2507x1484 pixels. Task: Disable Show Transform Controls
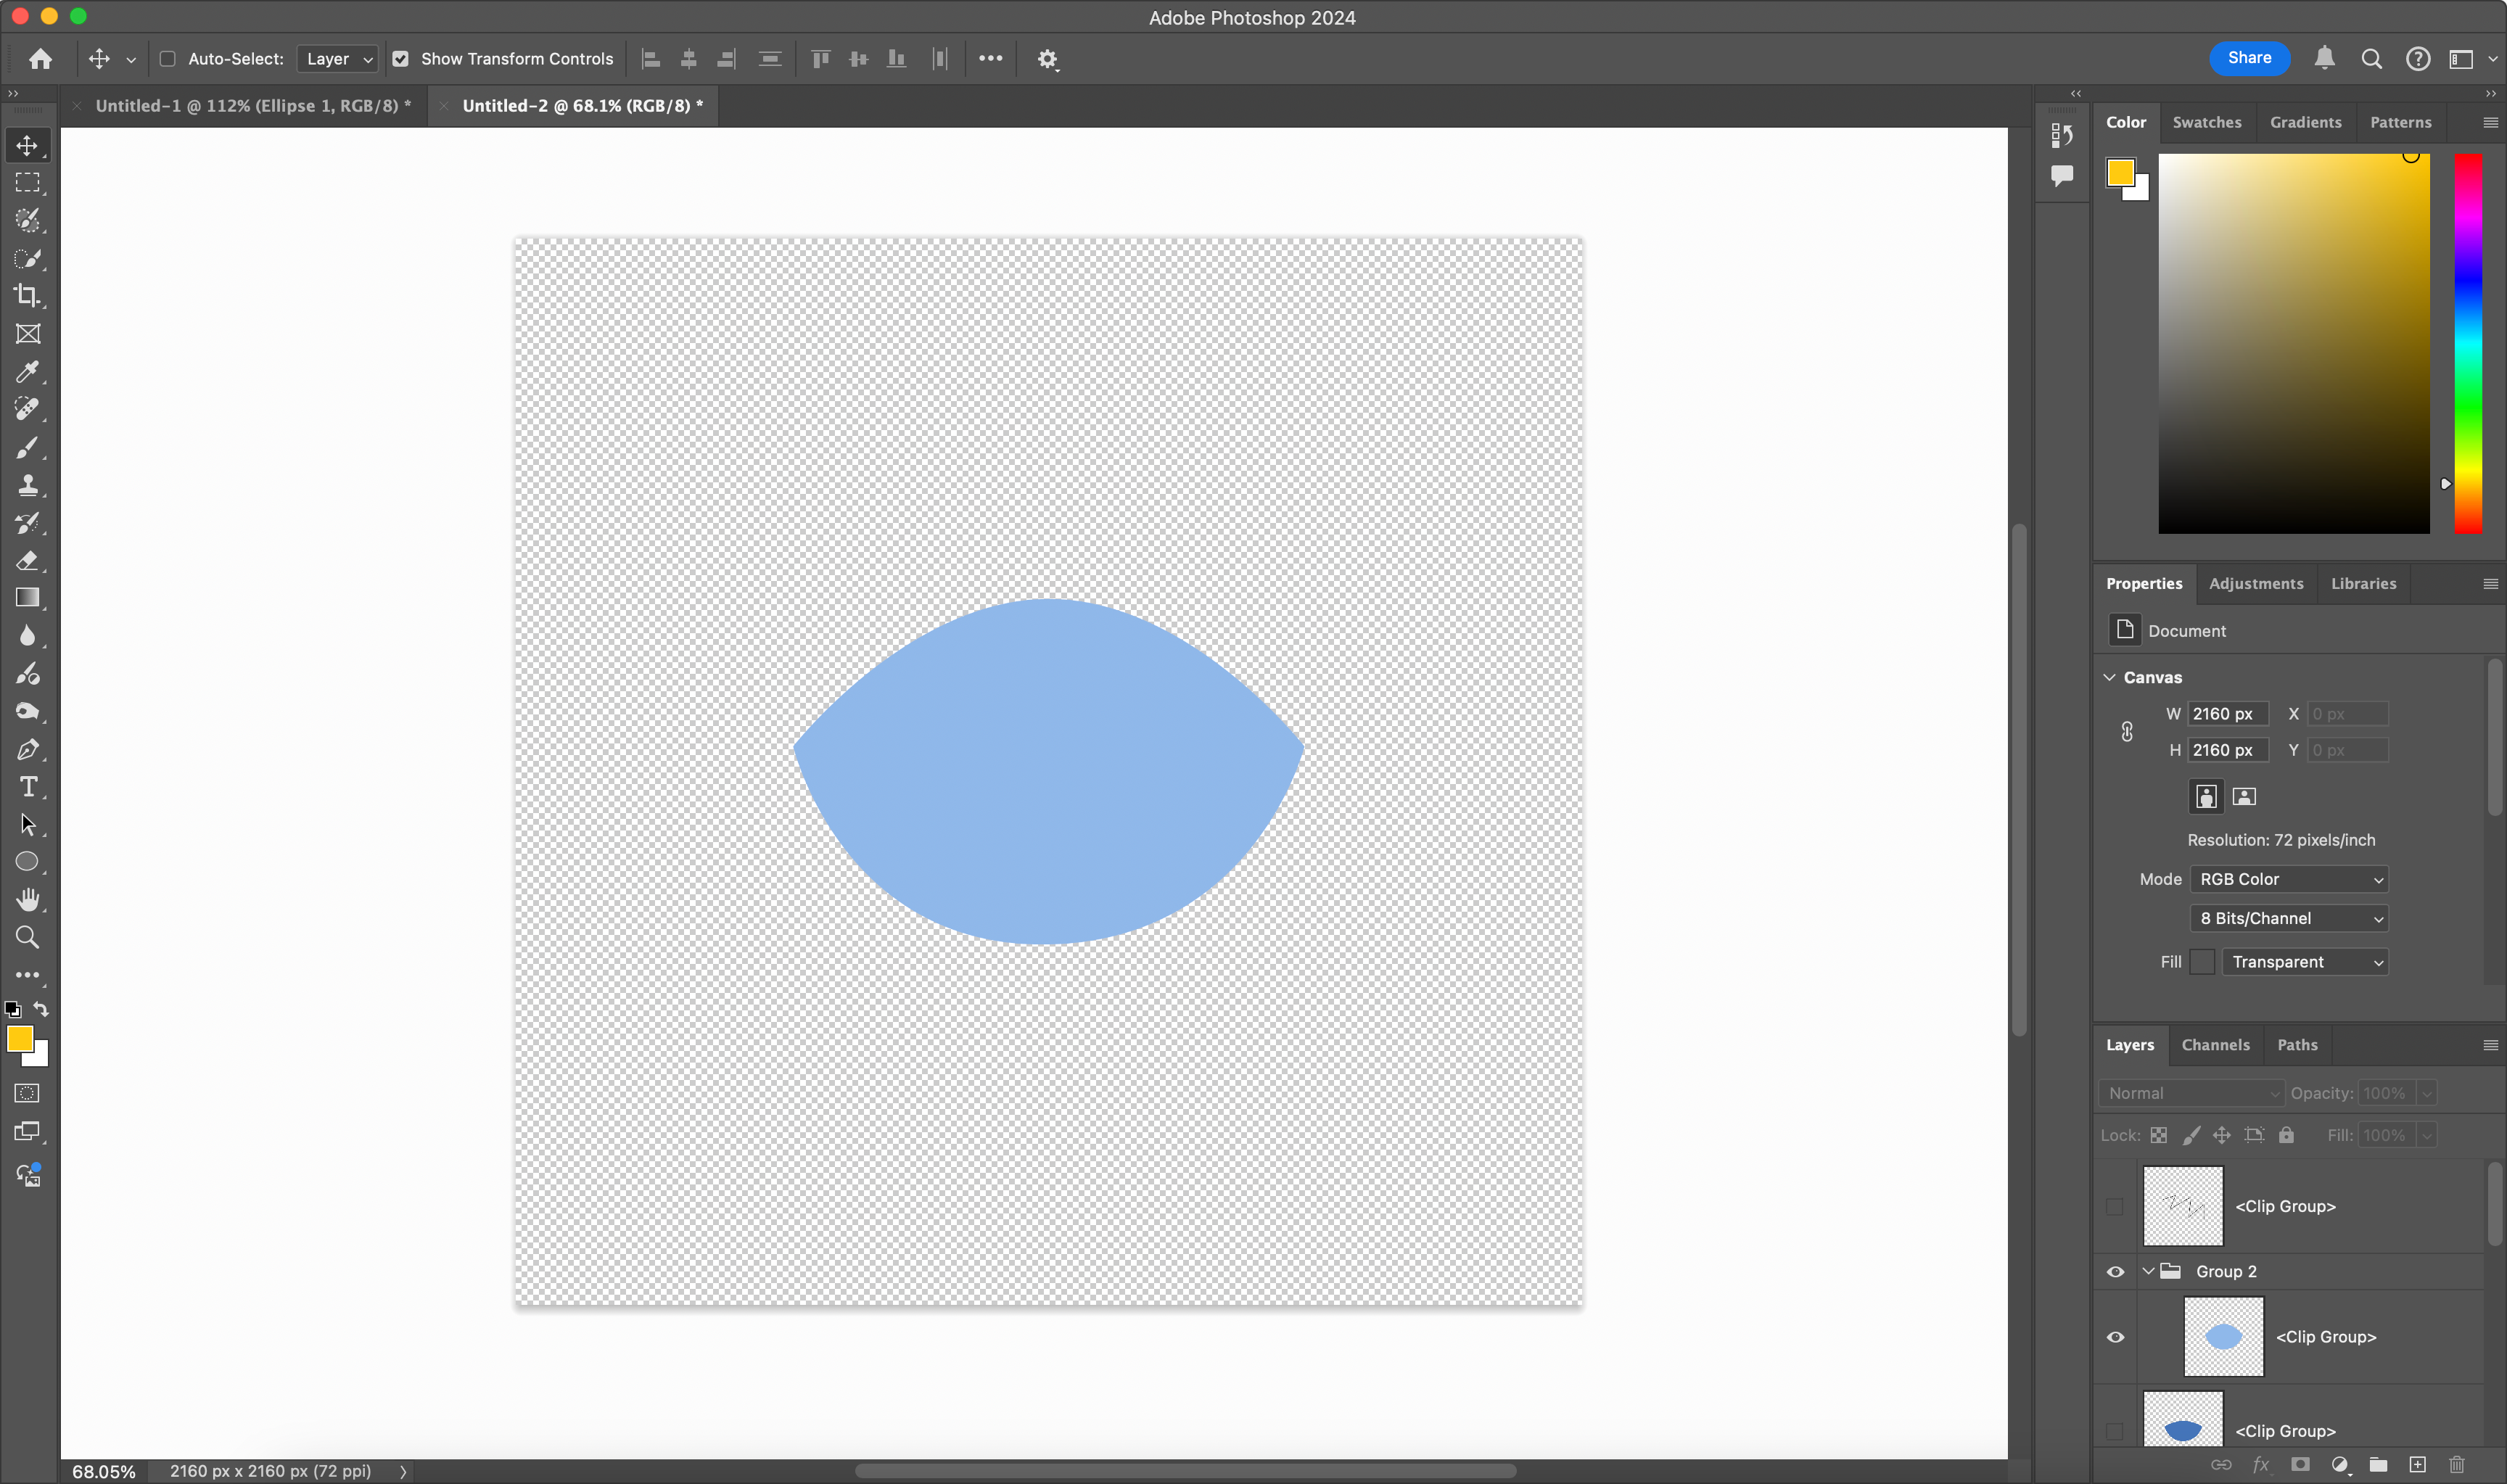(401, 59)
